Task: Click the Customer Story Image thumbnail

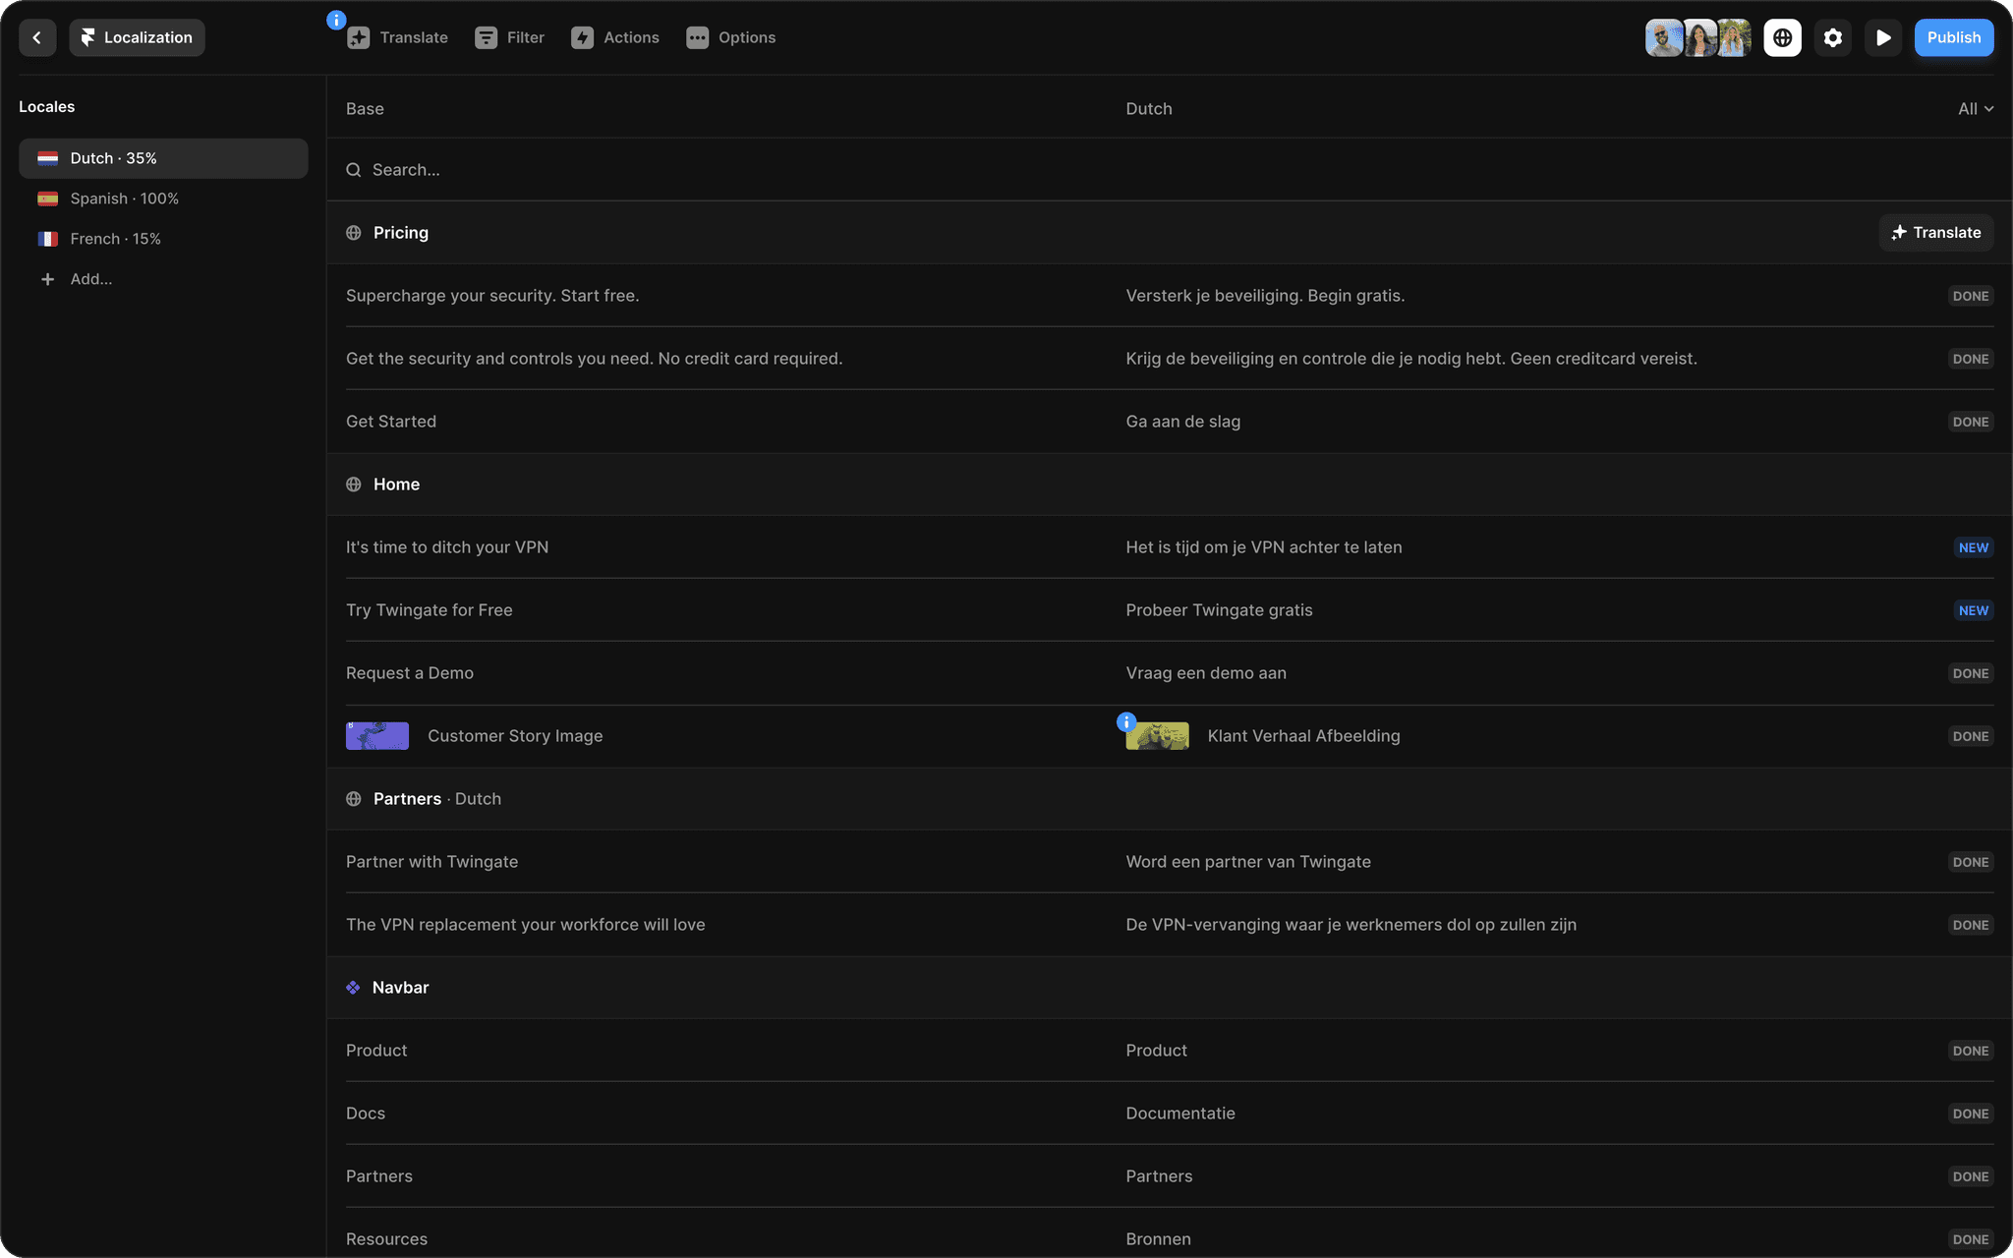Action: tap(377, 736)
